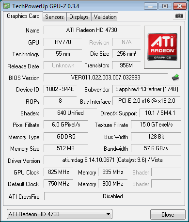Click the Subvendor Sapphire/PCPartner field
The image size is (189, 222).
pos(146,89)
